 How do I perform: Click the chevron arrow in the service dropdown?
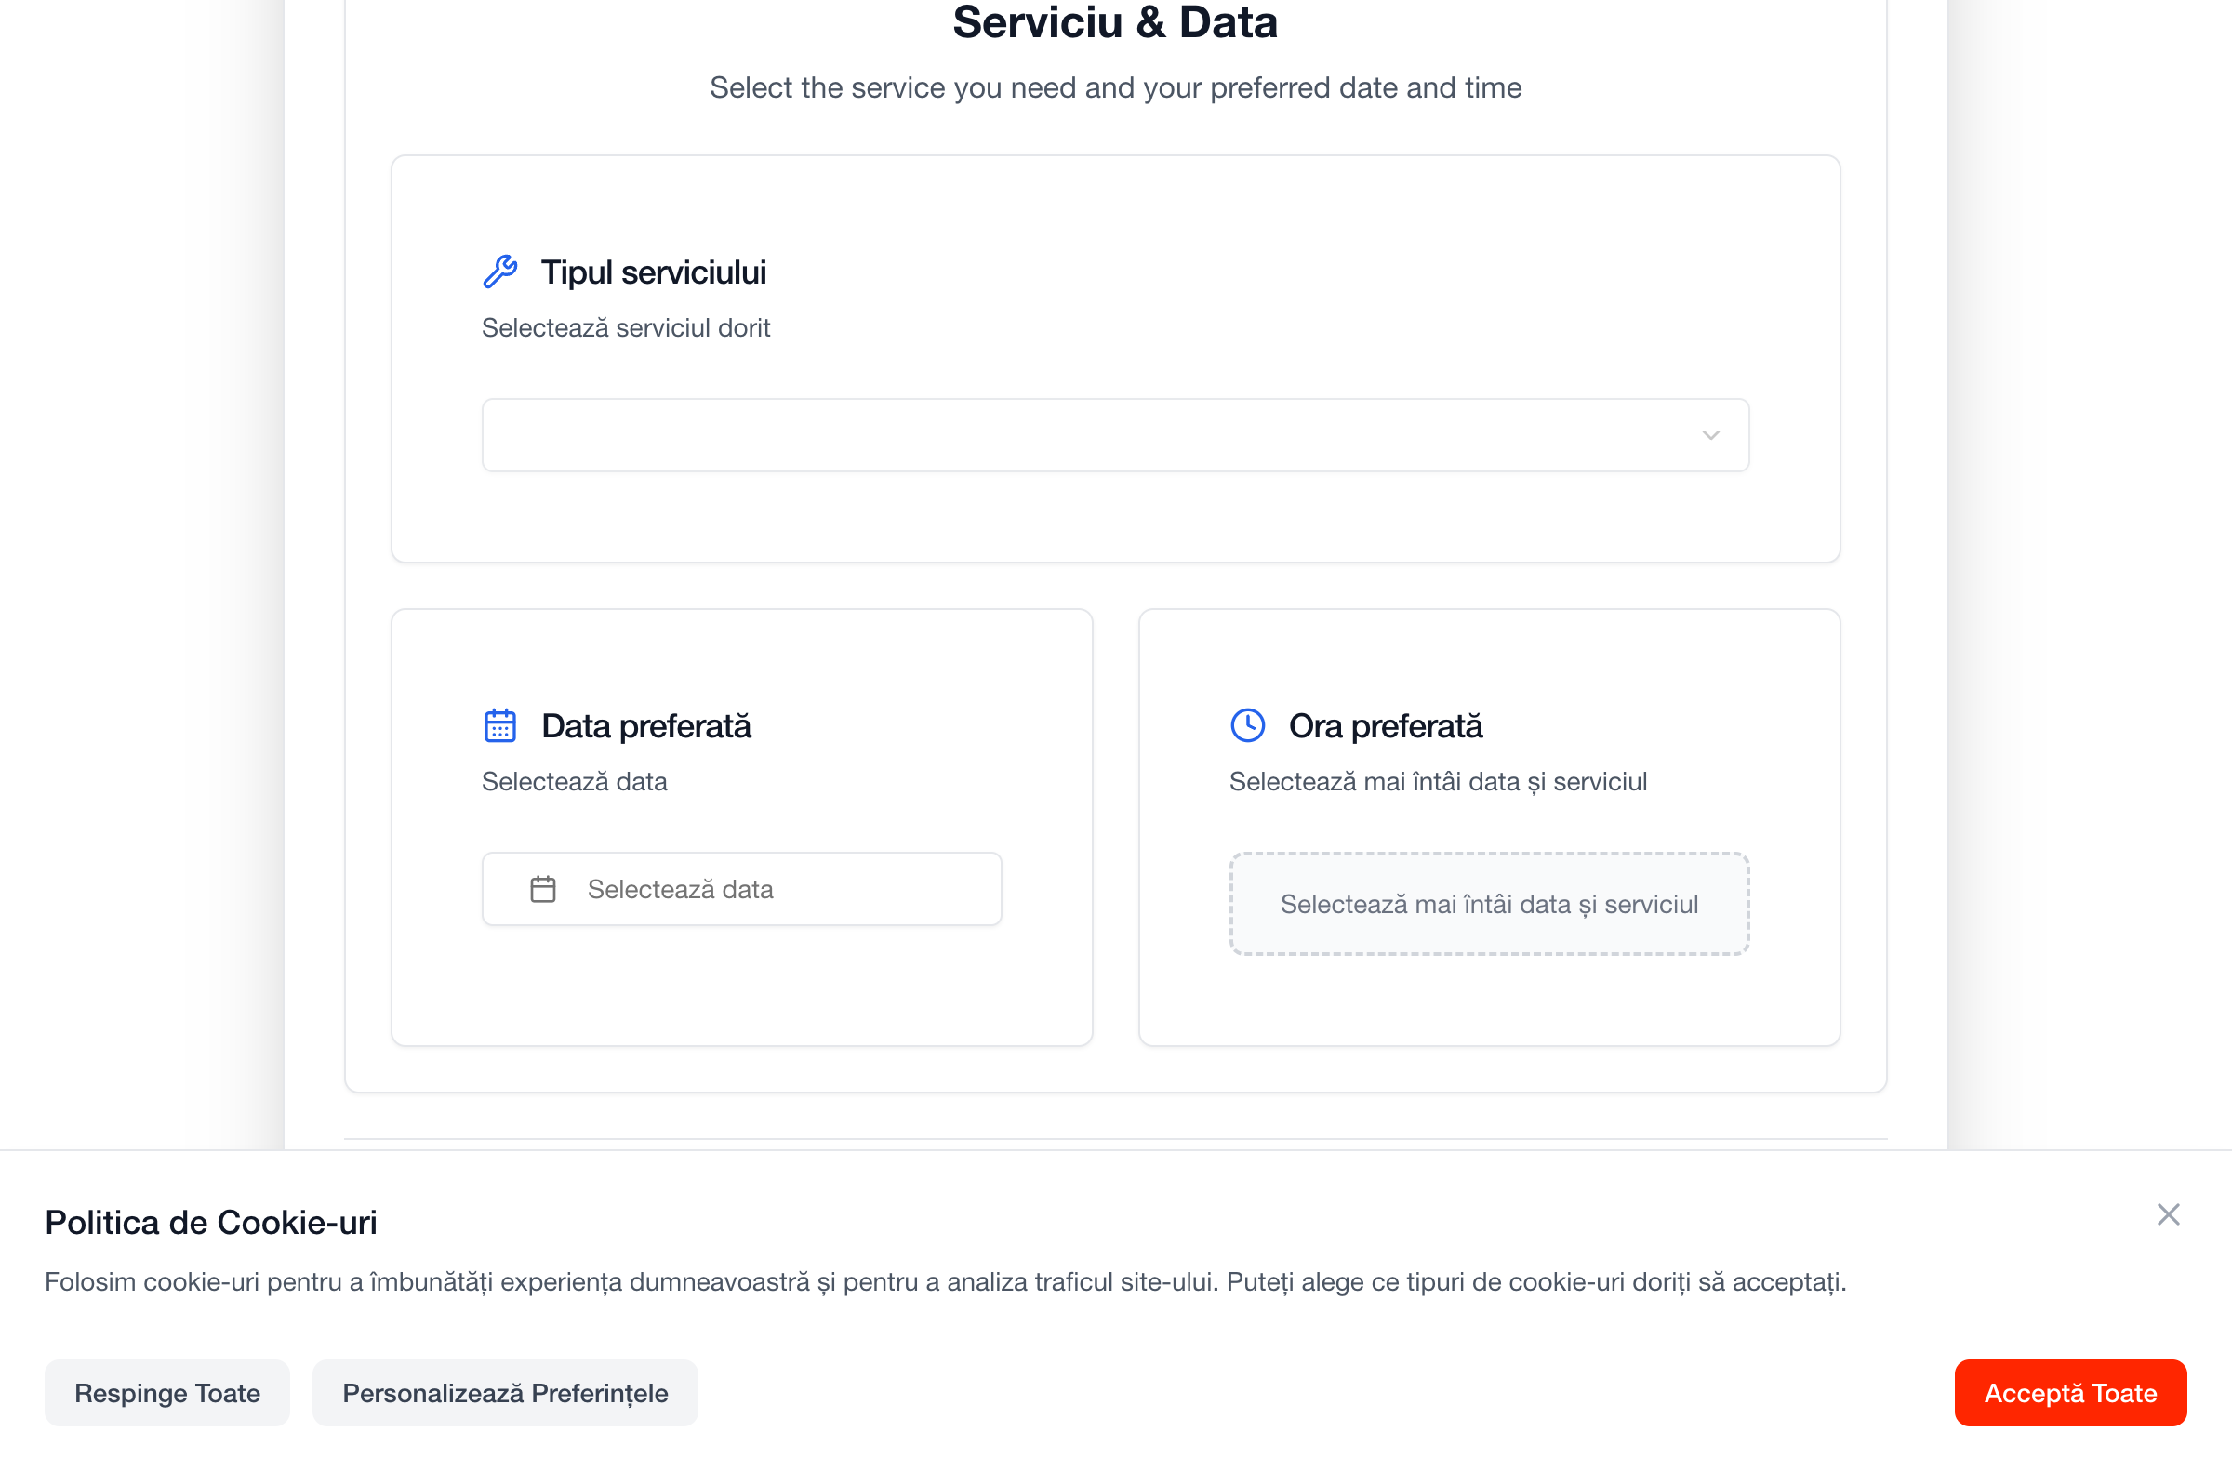[1710, 435]
